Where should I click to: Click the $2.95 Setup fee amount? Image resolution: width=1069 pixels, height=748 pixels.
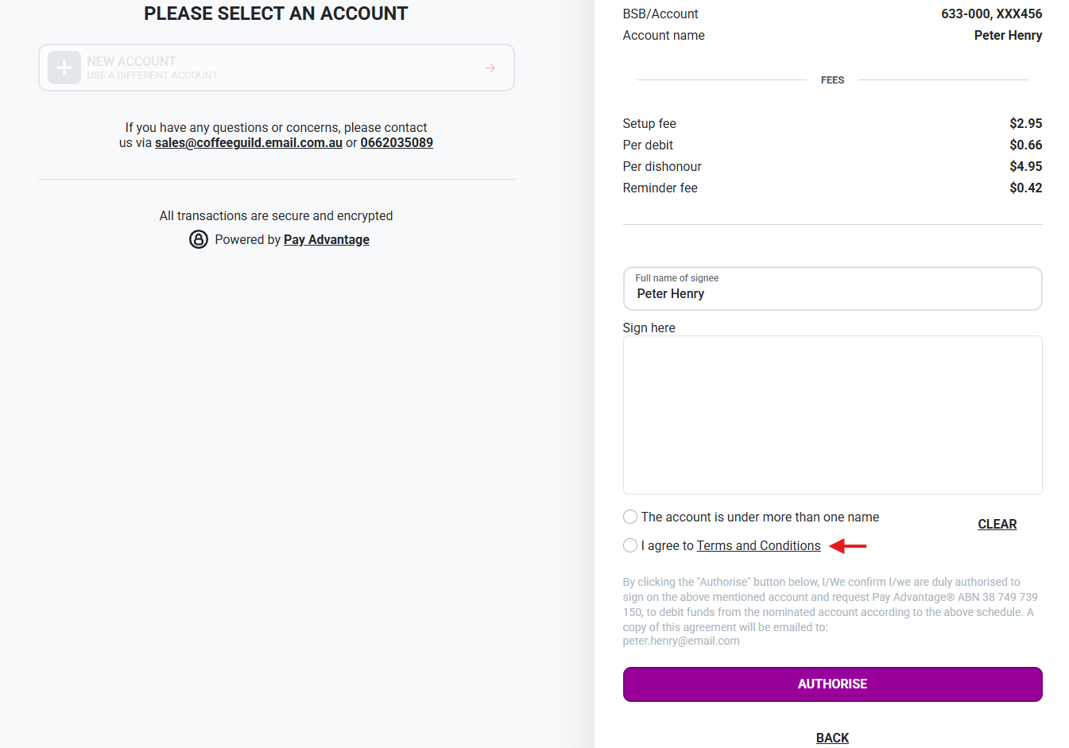tap(1025, 123)
